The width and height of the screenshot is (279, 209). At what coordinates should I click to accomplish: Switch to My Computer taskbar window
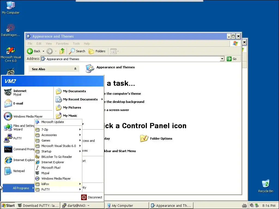tap(126, 206)
